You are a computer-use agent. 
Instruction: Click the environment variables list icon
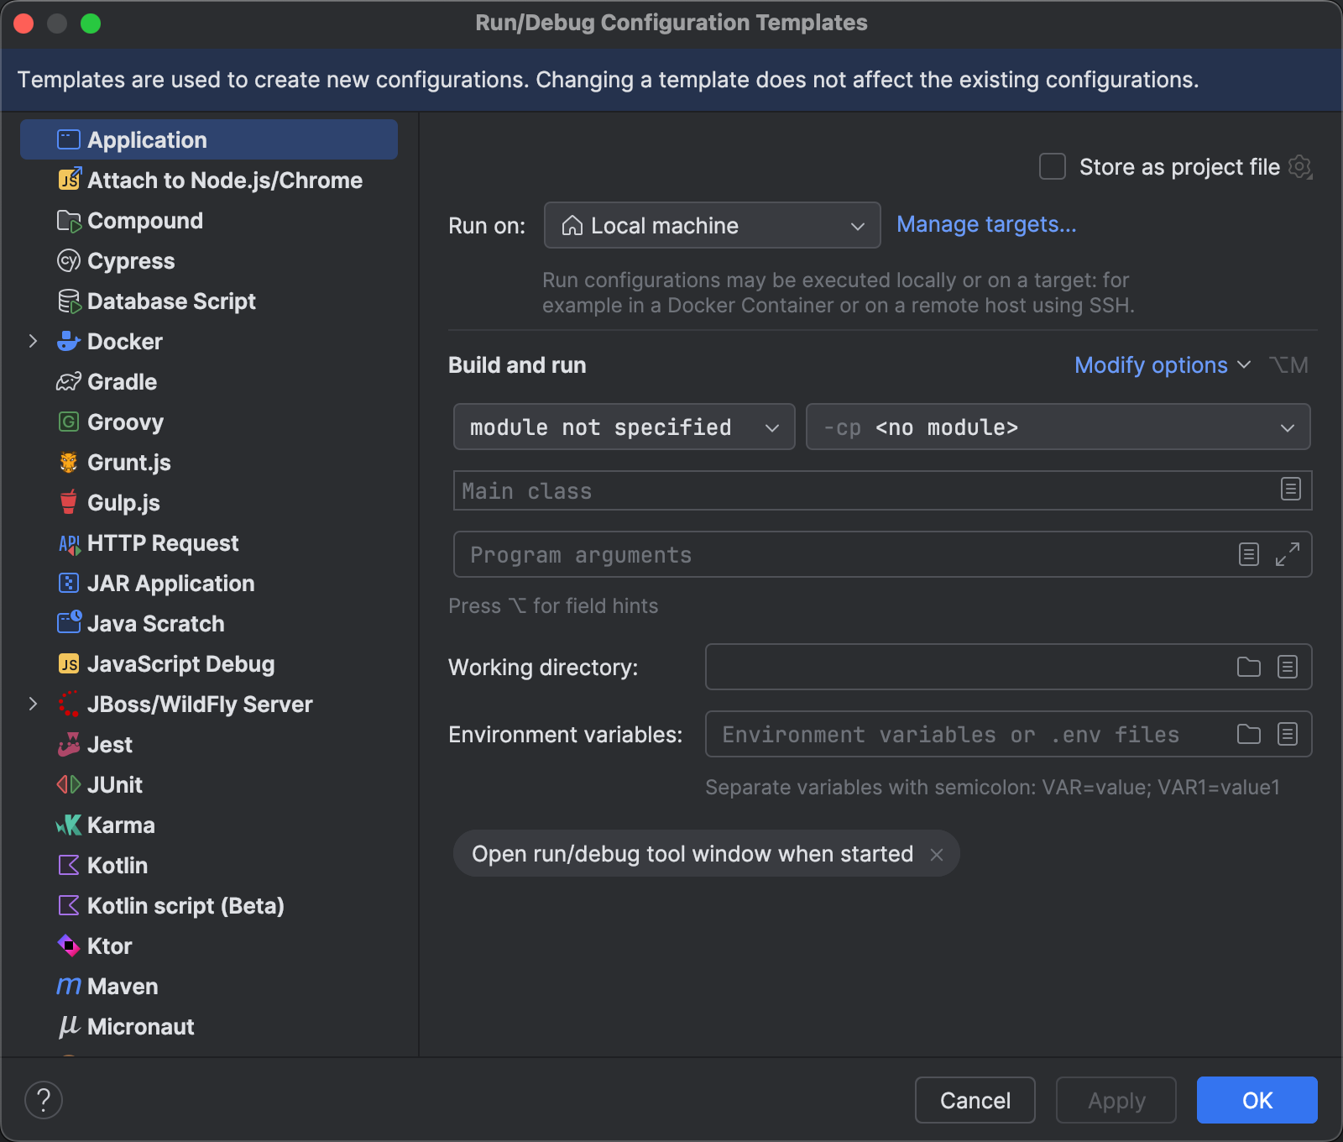1288,734
